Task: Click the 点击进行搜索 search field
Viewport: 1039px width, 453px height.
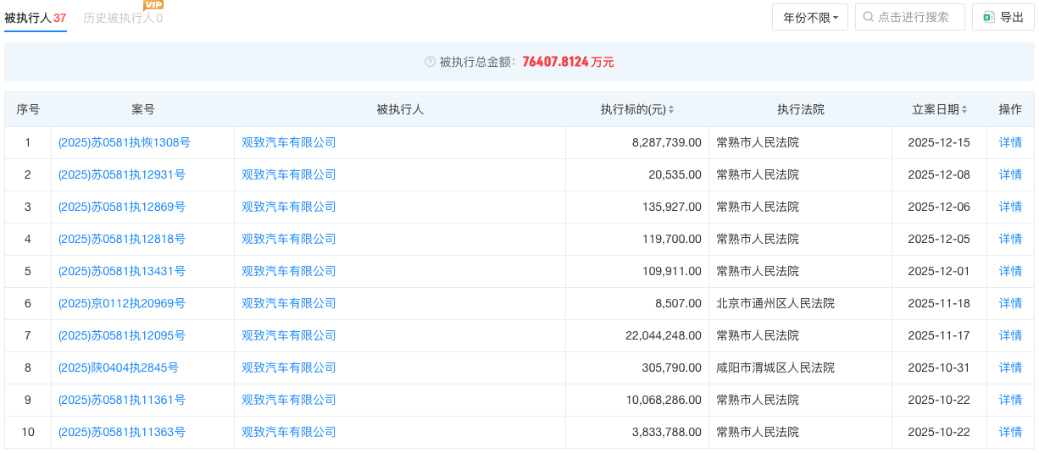Action: tap(910, 17)
